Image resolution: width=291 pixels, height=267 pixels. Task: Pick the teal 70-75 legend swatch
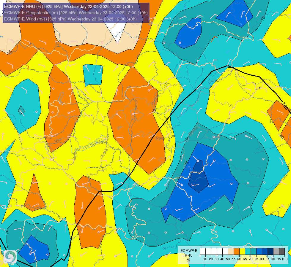click(254, 252)
